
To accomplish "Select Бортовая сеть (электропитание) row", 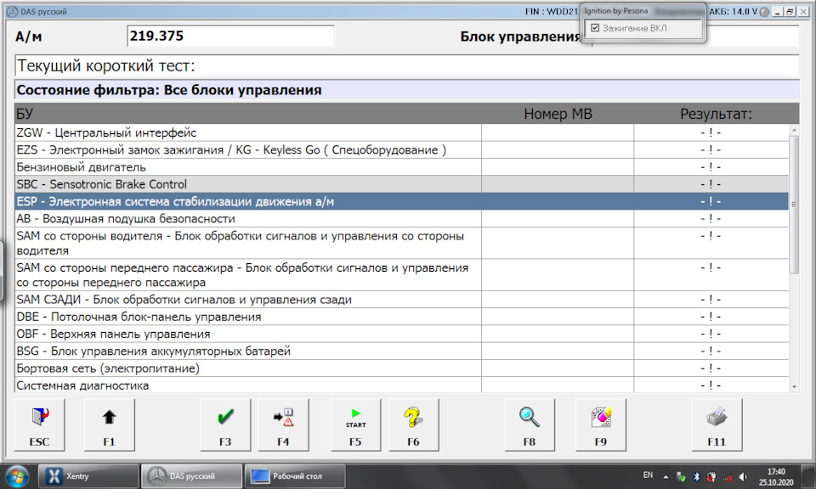I will (x=402, y=368).
